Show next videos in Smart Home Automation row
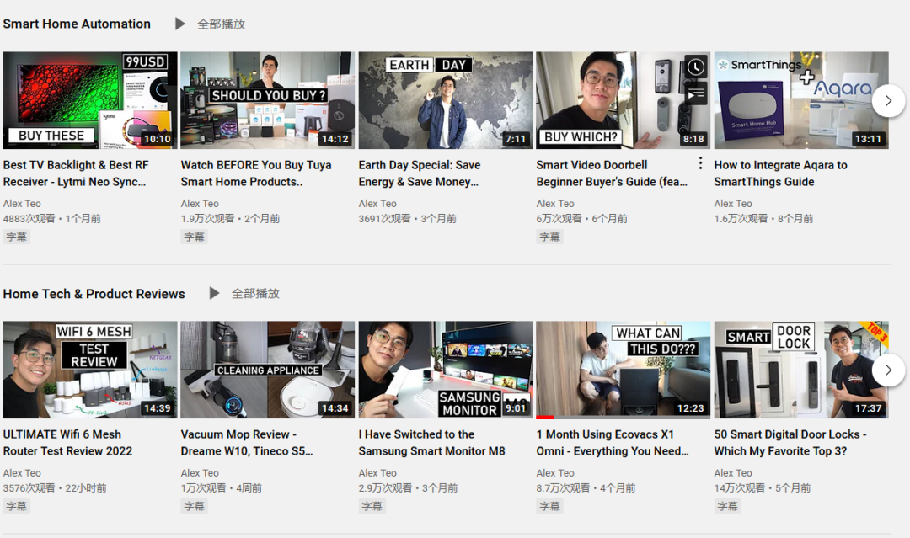The width and height of the screenshot is (910, 538). pyautogui.click(x=889, y=101)
